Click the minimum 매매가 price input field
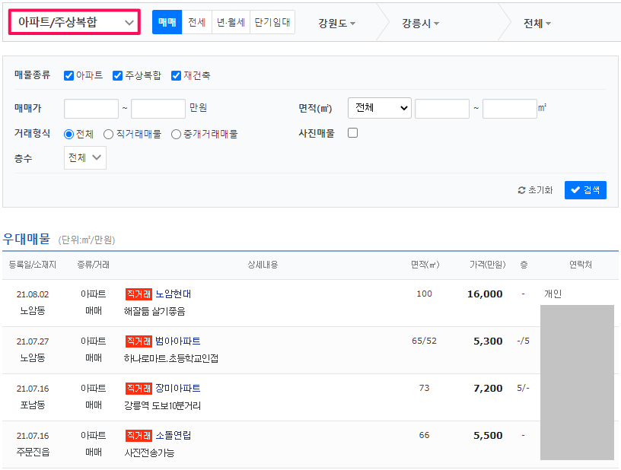This screenshot has height=470, width=621. pos(91,107)
